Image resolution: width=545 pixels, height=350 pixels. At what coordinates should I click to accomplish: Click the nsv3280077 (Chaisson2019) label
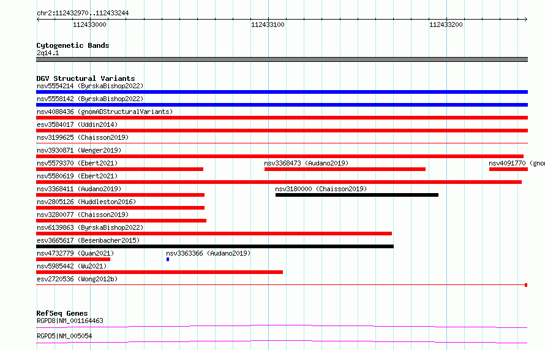coord(83,215)
